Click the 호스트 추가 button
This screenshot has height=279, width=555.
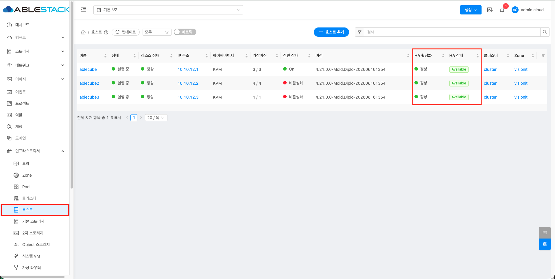click(x=331, y=32)
